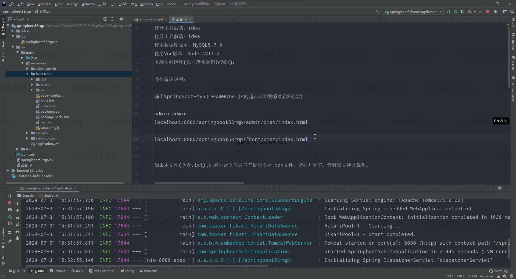Expand the admin.admin folder
This screenshot has height=279, width=516.
click(27, 68)
